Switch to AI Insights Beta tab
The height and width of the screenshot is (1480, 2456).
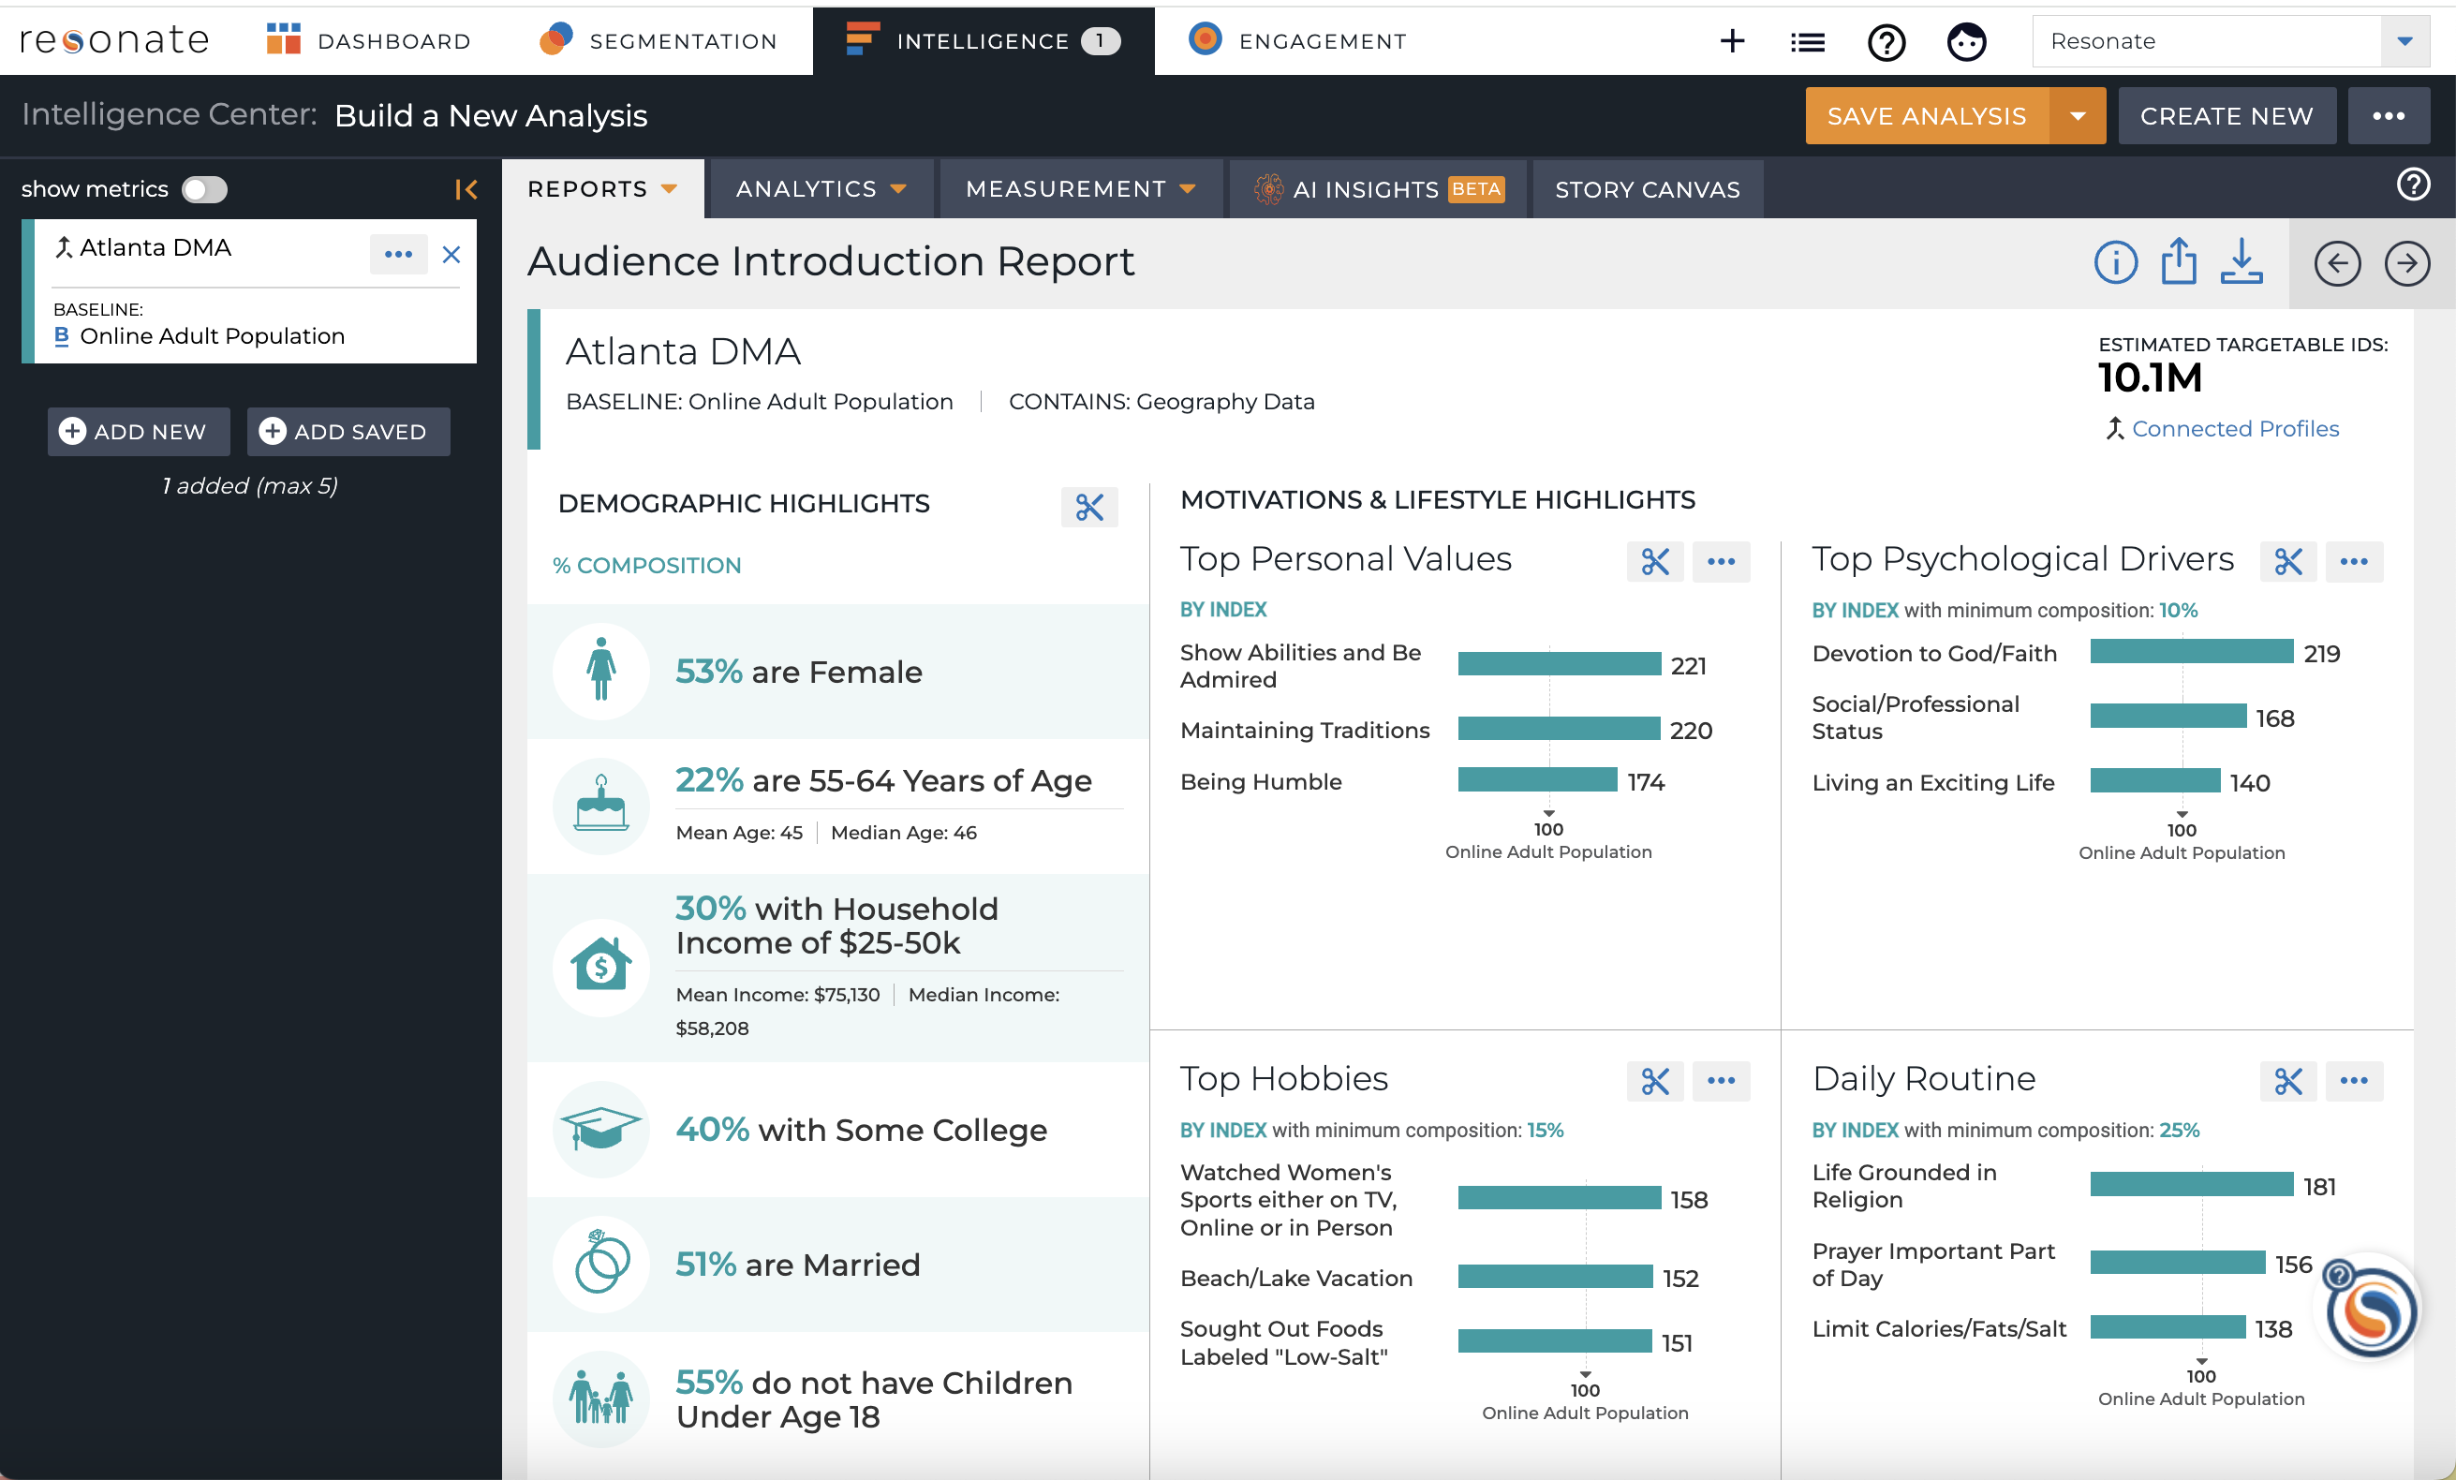tap(1379, 189)
